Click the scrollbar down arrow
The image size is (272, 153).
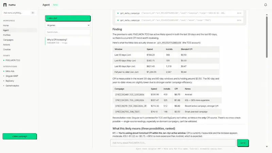coord(267,147)
